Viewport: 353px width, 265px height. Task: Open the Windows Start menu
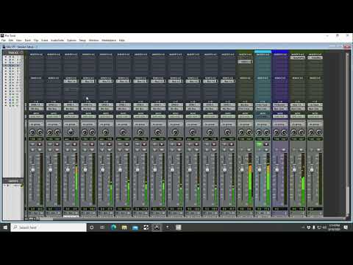coord(5,227)
